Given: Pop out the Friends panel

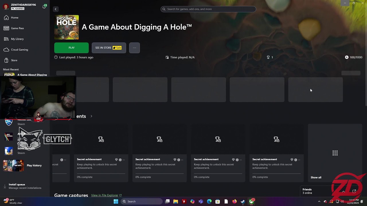Looking at the screenshot, I should tap(354, 191).
